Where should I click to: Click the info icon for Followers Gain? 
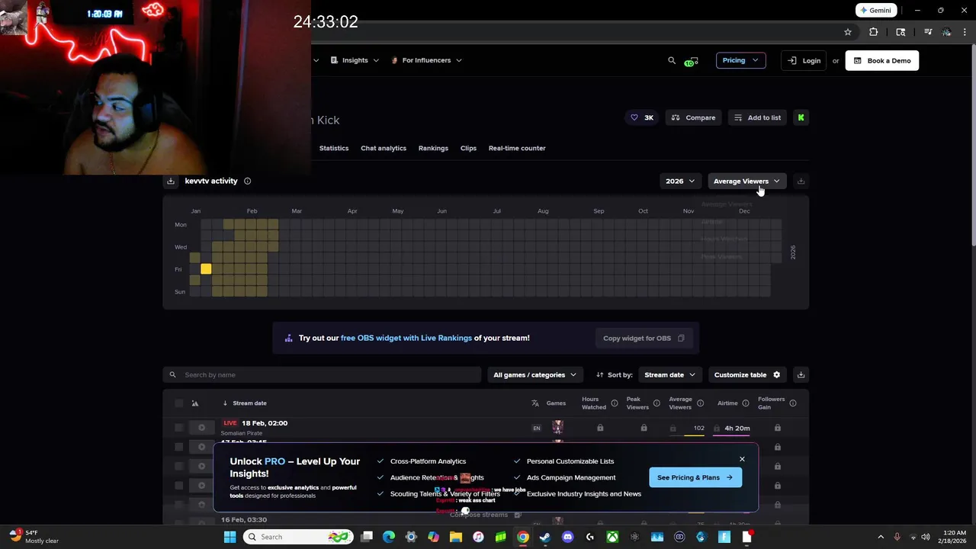point(793,403)
